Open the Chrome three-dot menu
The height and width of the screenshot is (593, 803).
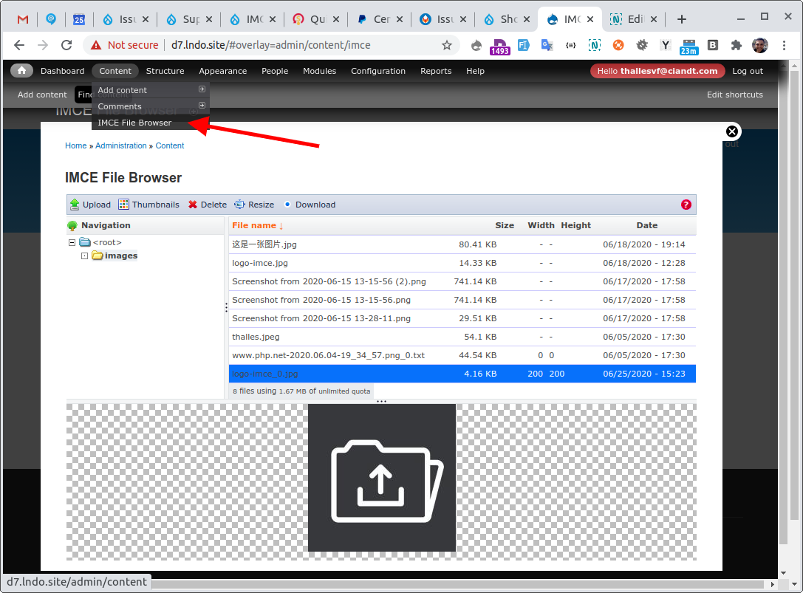[785, 45]
